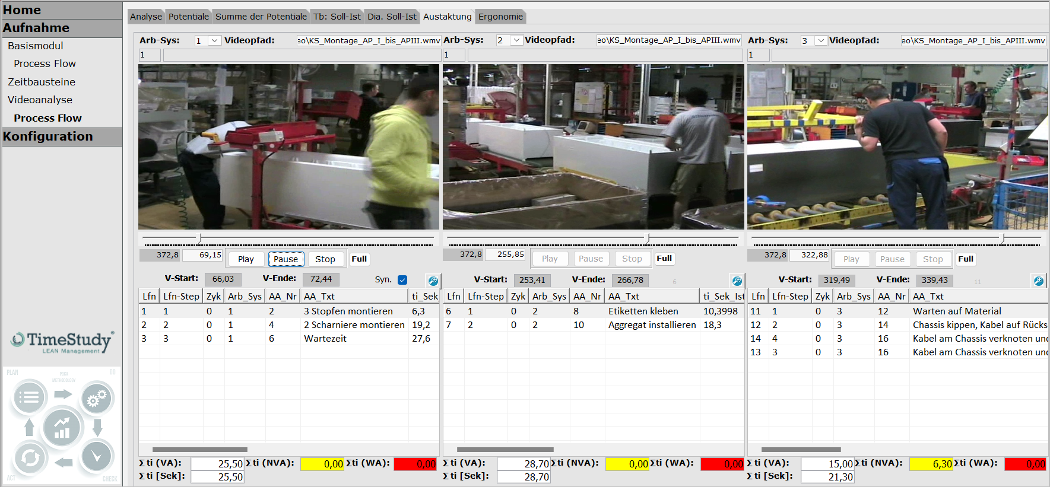Click search icon next to V-Ende 266,78
Viewport: 1050px width, 487px height.
(737, 281)
